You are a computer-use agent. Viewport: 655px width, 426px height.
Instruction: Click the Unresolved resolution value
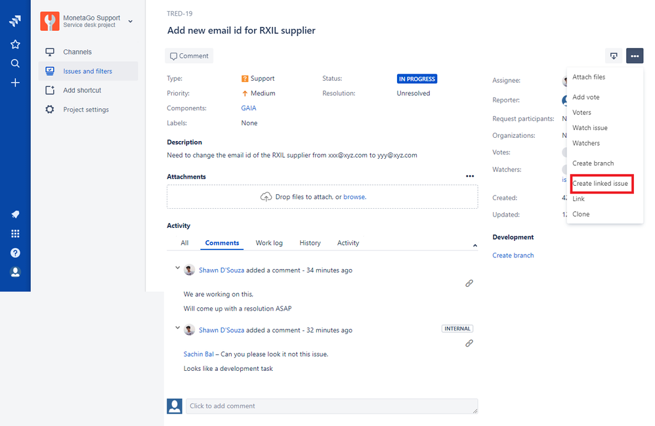click(413, 93)
